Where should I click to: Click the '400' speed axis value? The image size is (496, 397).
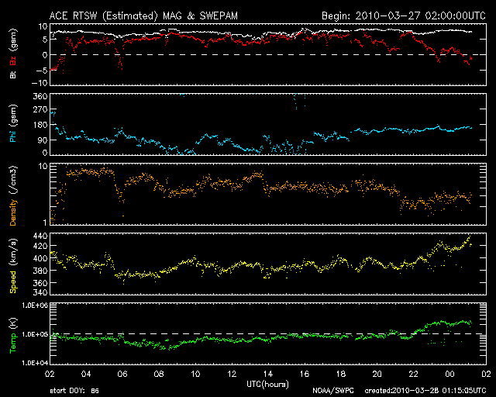40,258
